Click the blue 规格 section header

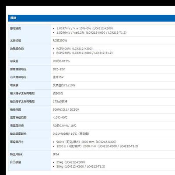click(x=91, y=18)
